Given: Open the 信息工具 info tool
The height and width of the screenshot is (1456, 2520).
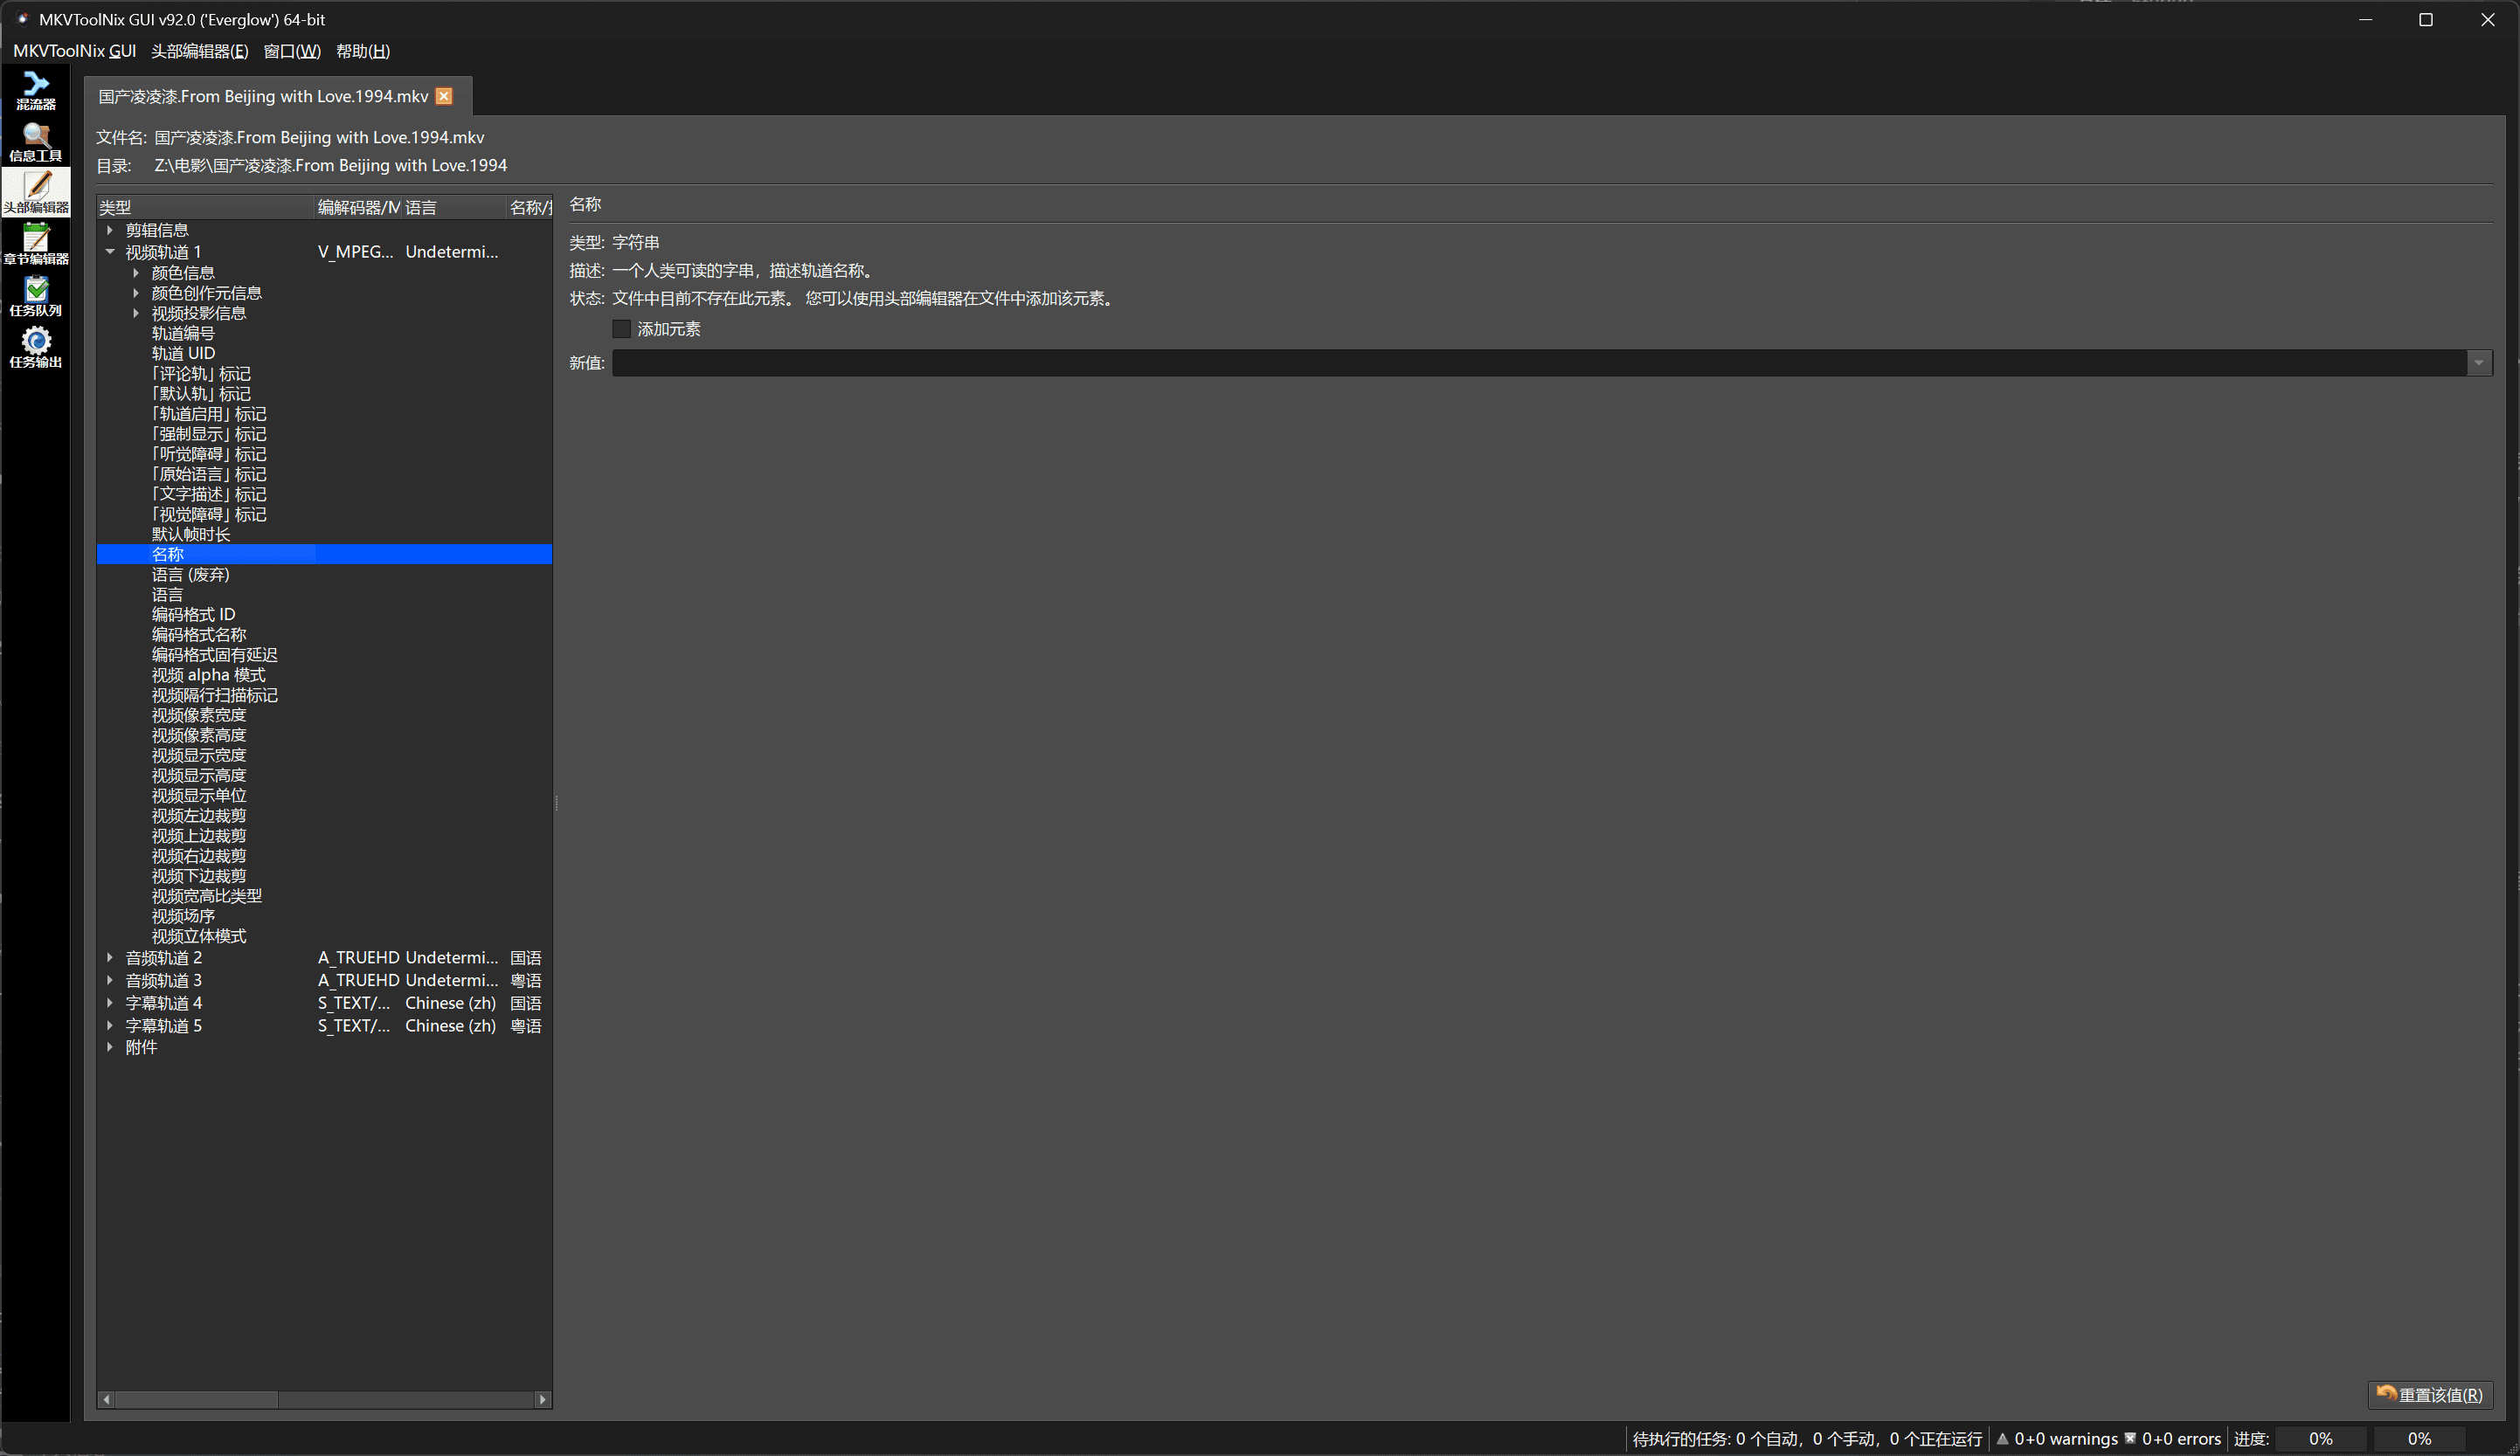Looking at the screenshot, I should [36, 141].
